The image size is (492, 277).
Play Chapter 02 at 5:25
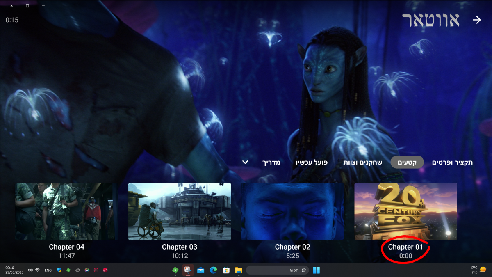(292, 211)
